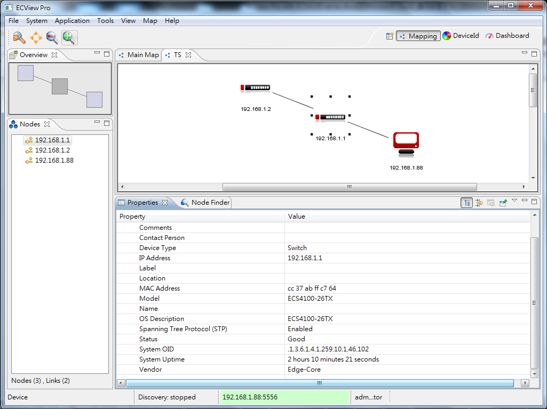Click Discovery: stopped in status bar
Viewport: 547px width, 409px height.
(167, 397)
